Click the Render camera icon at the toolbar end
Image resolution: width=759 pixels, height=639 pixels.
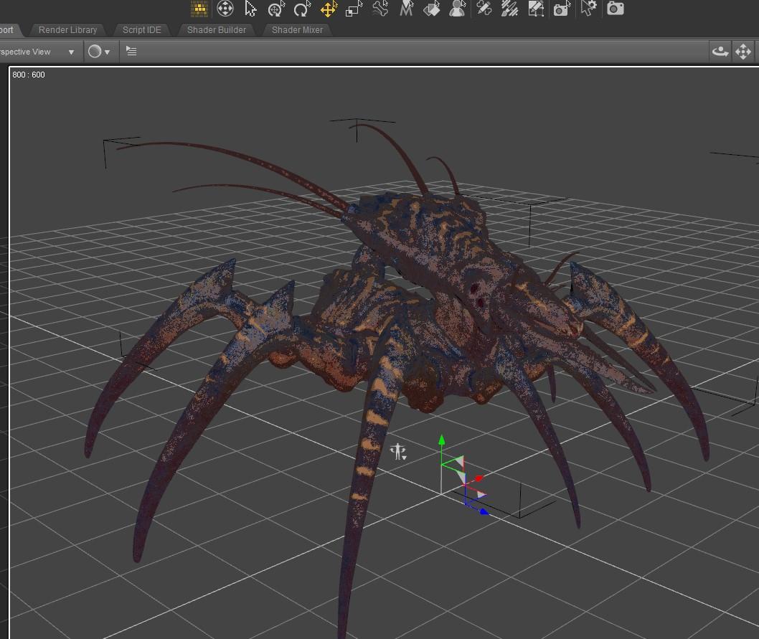point(616,8)
